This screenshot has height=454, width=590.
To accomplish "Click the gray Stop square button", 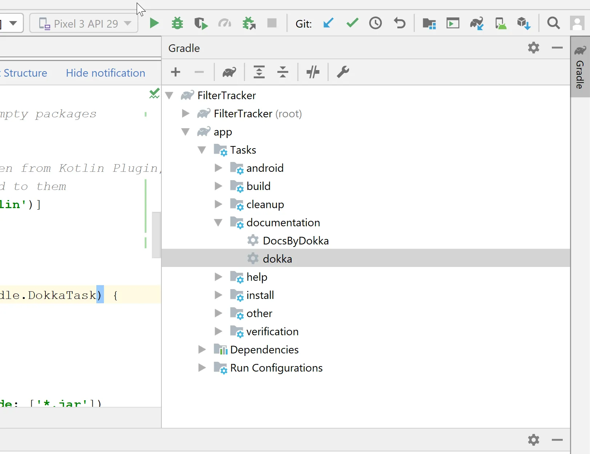I will point(272,23).
